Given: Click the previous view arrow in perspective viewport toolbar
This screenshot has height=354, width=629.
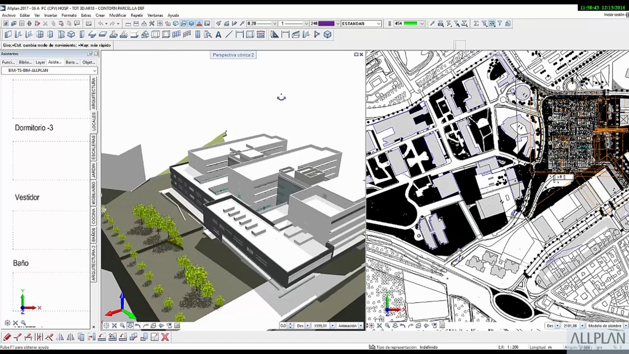Looking at the screenshot, I should tap(138, 325).
